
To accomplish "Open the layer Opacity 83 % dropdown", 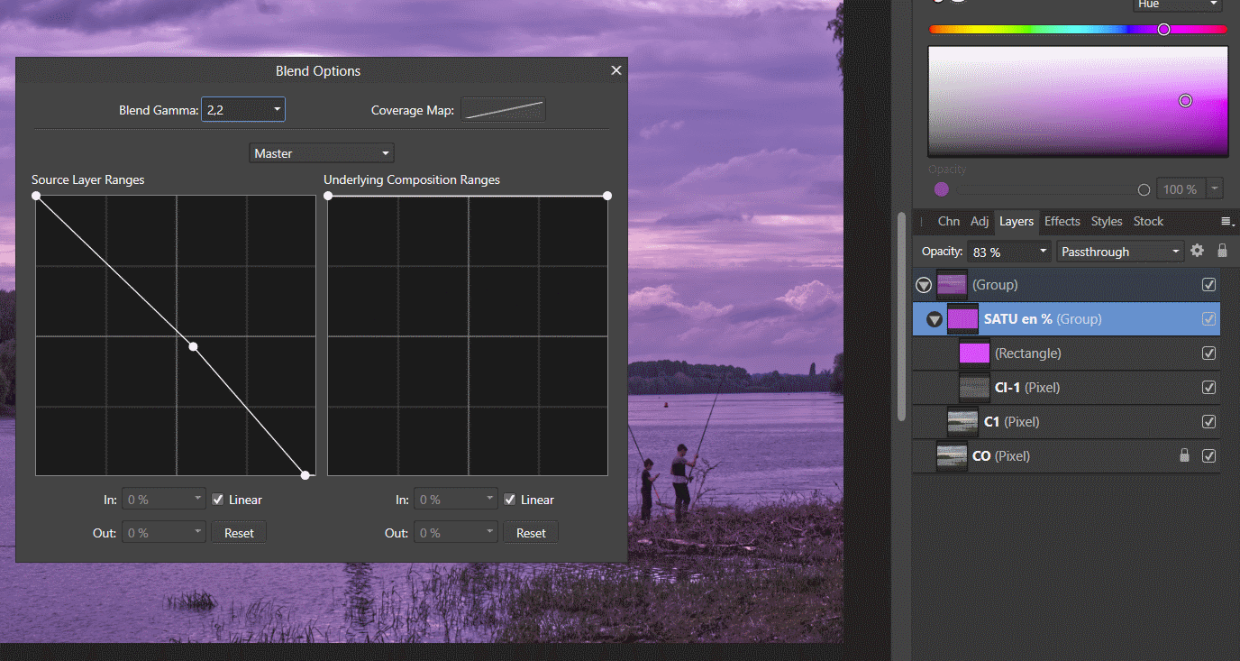I will [1044, 252].
